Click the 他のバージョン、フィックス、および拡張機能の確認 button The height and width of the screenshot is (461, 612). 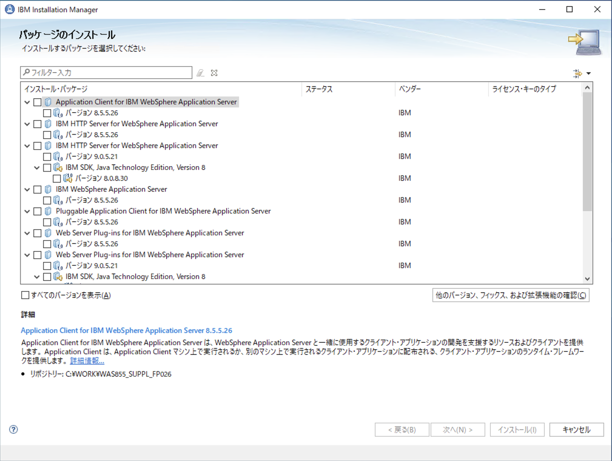(x=511, y=295)
